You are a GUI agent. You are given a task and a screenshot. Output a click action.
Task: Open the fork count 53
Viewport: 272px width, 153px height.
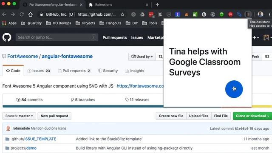click(x=267, y=57)
